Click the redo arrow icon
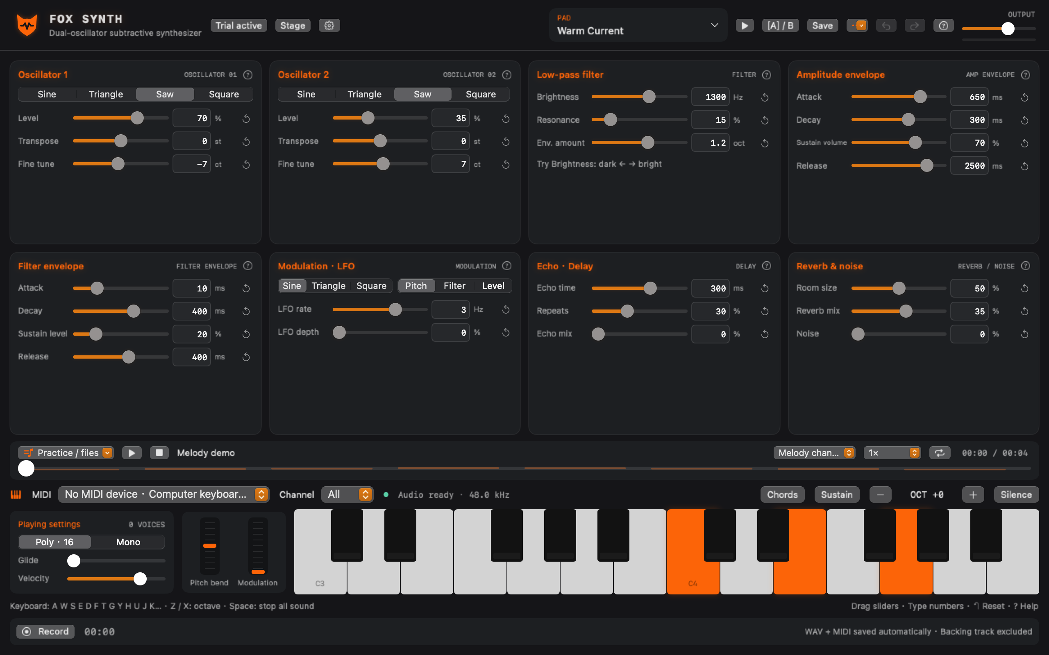Viewport: 1049px width, 655px height. [x=915, y=25]
